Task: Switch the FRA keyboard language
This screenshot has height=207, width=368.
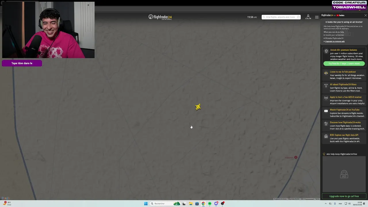Action: (x=340, y=204)
